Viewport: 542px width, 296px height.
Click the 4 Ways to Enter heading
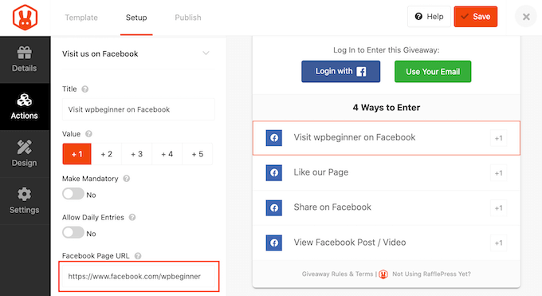coord(386,108)
